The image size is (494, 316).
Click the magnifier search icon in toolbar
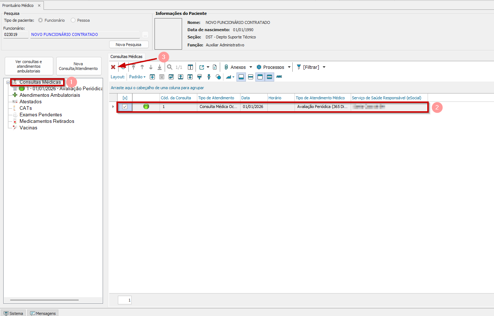click(169, 67)
